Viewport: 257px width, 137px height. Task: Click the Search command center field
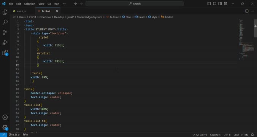click(x=135, y=3)
